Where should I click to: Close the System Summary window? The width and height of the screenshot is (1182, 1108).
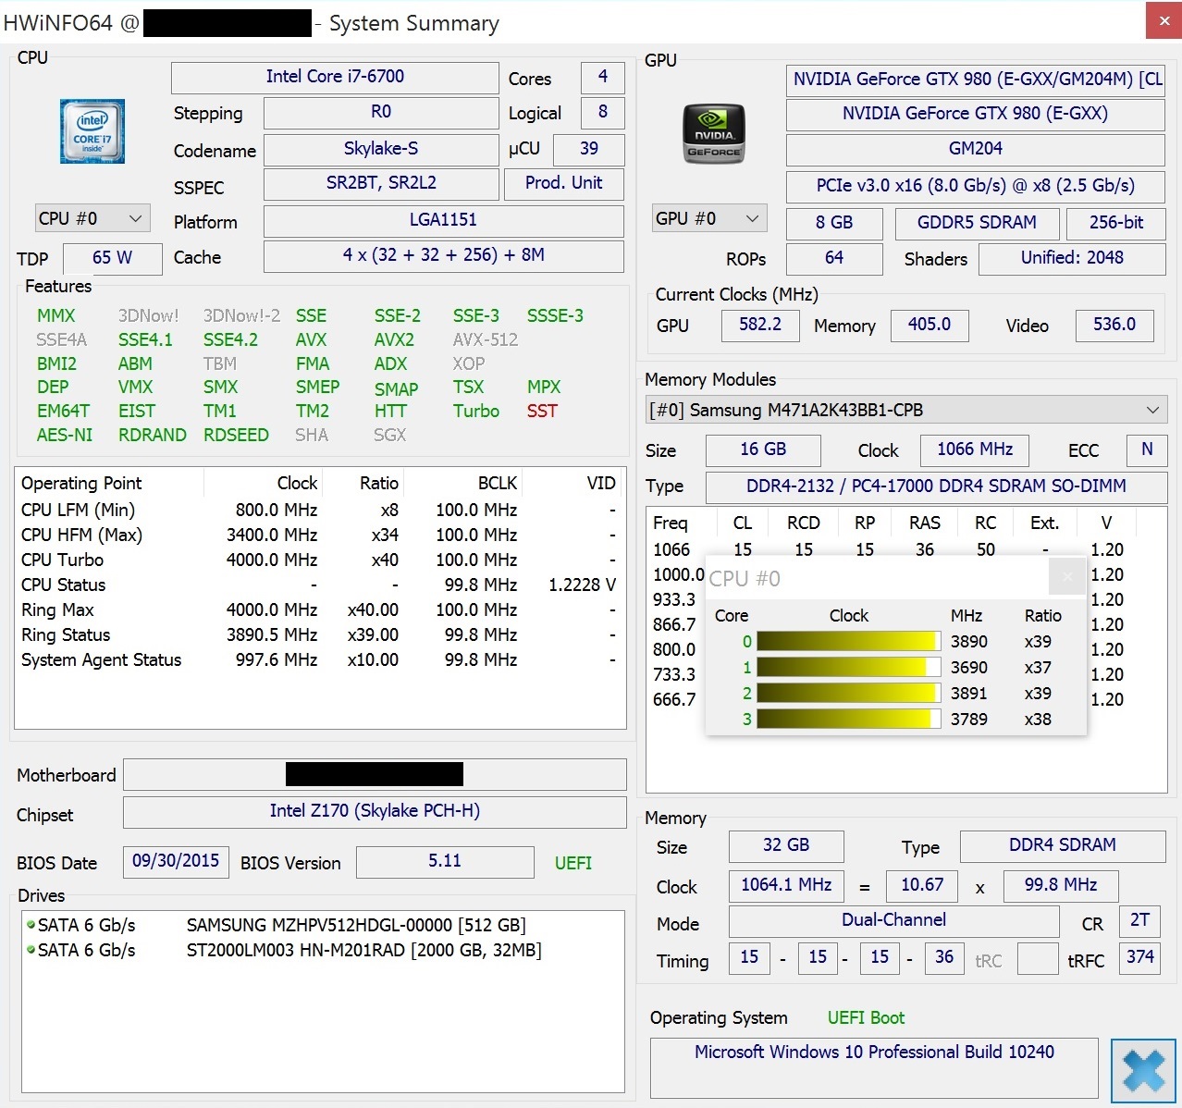[x=1164, y=20]
